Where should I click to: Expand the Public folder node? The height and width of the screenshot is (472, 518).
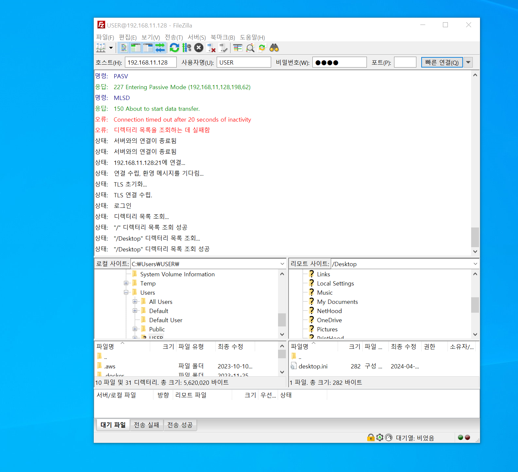[x=135, y=329]
